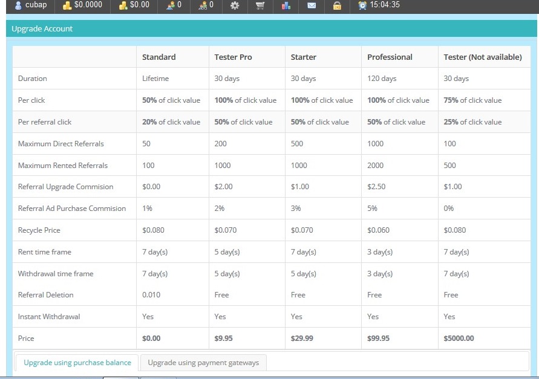Click the $5000.00 Tester price
Viewport: 539px width, 379px height.
(459, 338)
